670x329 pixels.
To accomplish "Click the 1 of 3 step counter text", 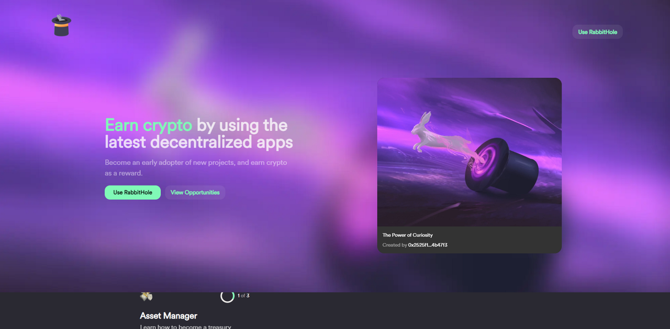I will pos(243,296).
